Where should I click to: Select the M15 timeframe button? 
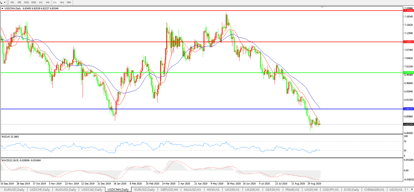(x=27, y=2)
